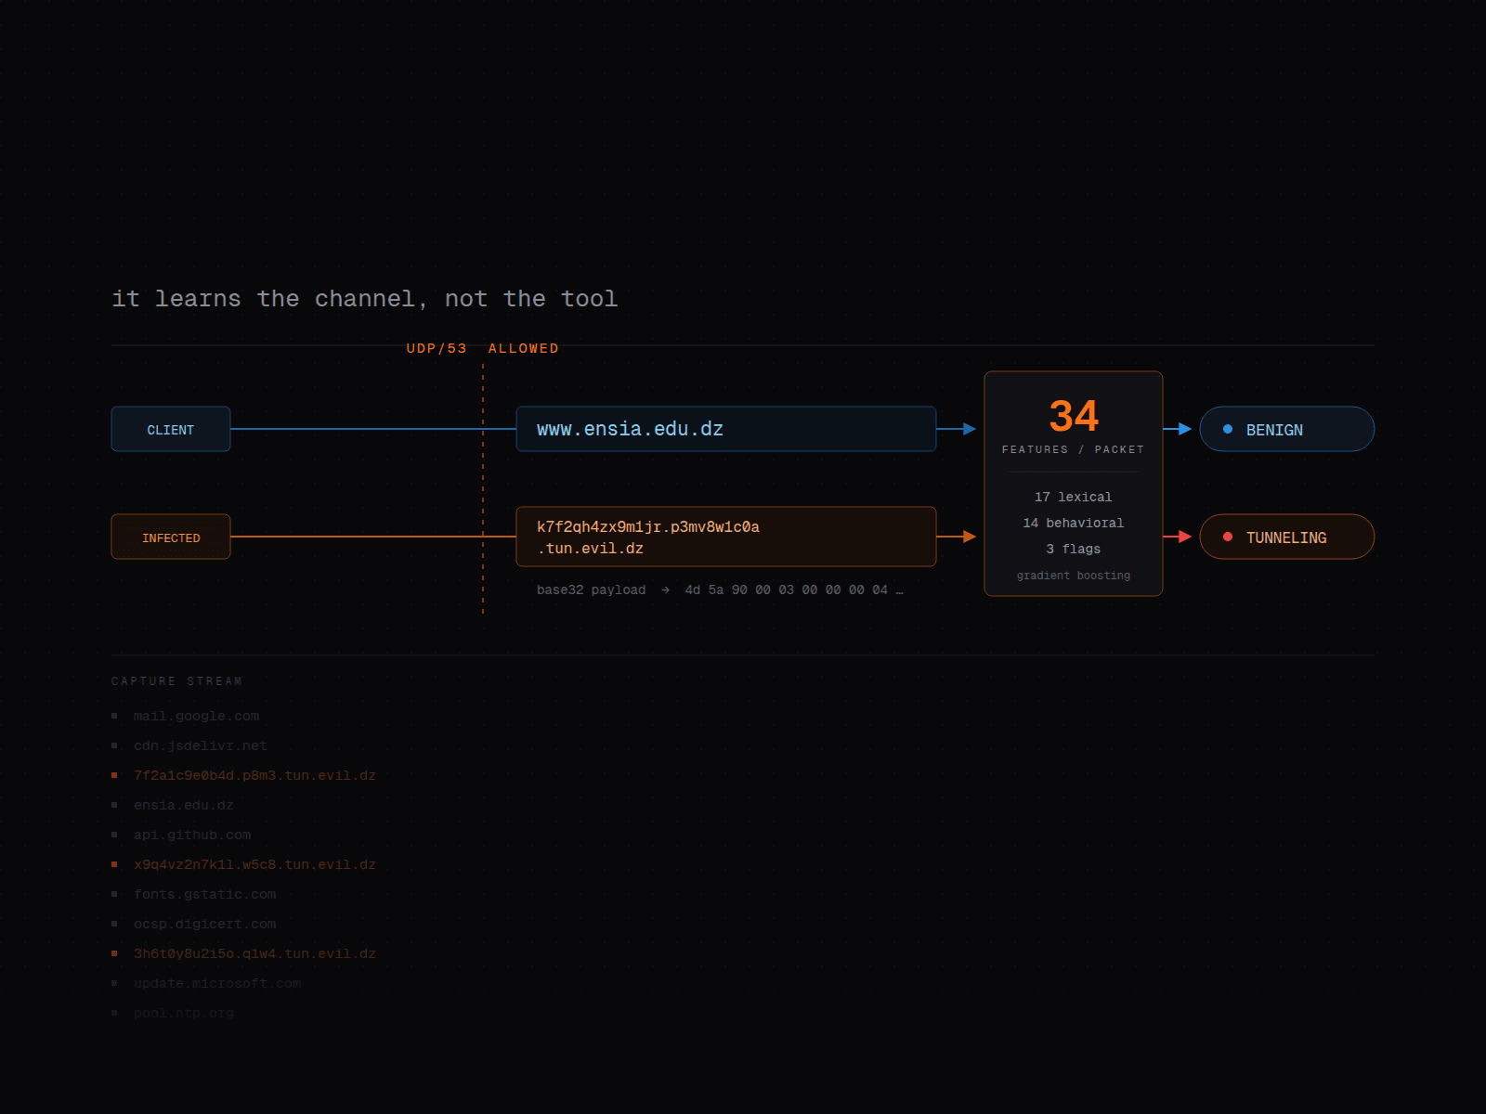Click ocsp.digicert.com in capture stream
Viewport: 1486px width, 1114px height.
pos(204,924)
